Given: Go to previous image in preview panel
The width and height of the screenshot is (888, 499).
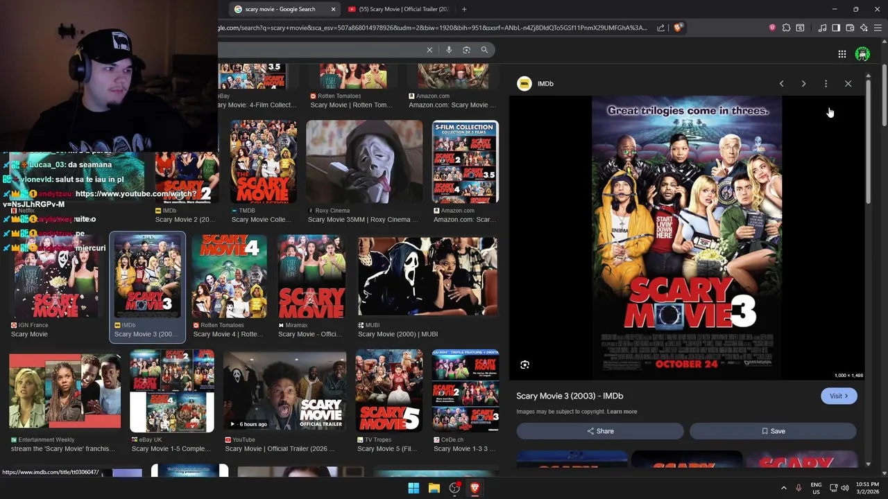Looking at the screenshot, I should (781, 84).
